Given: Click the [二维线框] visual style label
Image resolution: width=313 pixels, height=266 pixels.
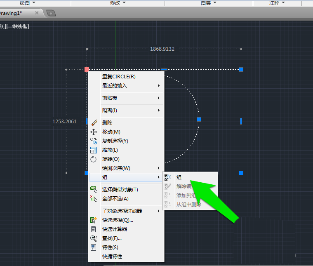Looking at the screenshot, I should pyautogui.click(x=18, y=26).
